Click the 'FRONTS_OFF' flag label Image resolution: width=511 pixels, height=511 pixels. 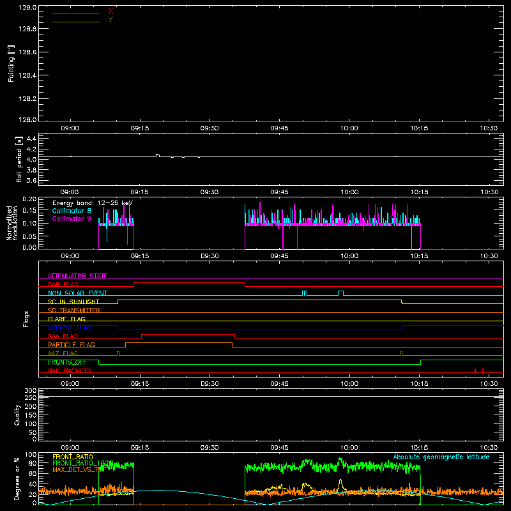click(x=67, y=362)
